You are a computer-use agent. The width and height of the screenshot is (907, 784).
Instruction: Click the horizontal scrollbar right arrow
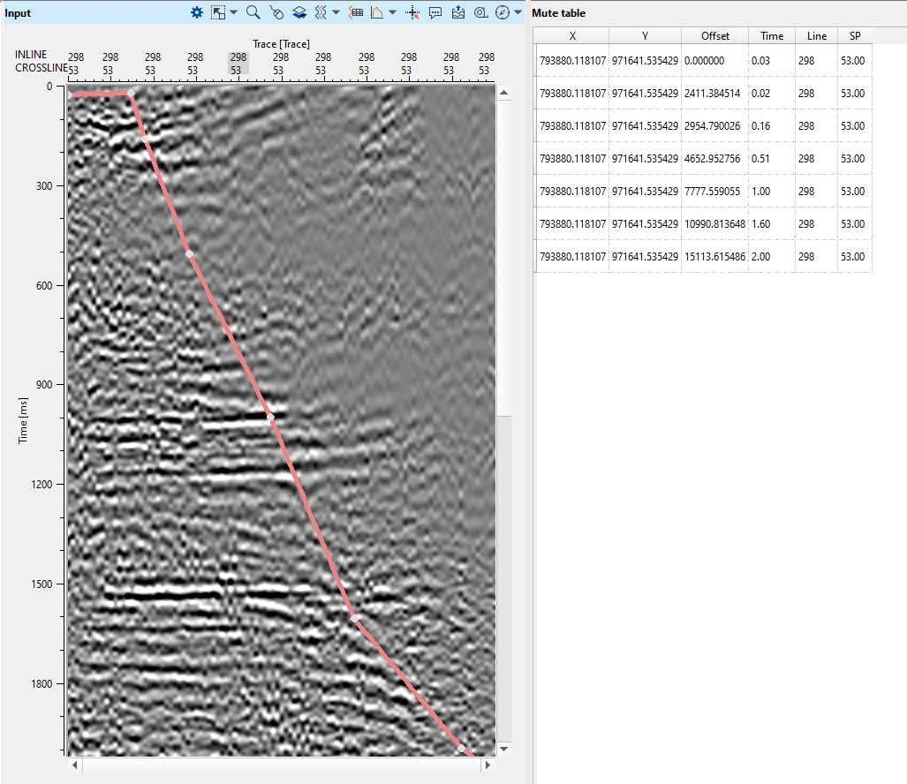tap(486, 765)
